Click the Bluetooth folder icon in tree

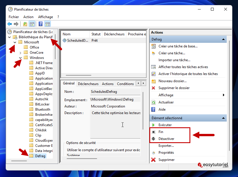pos(31,109)
